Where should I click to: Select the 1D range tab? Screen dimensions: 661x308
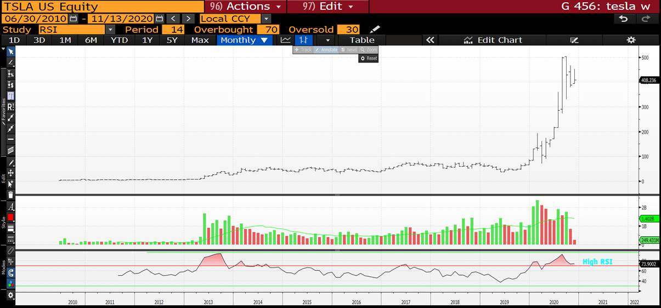14,40
